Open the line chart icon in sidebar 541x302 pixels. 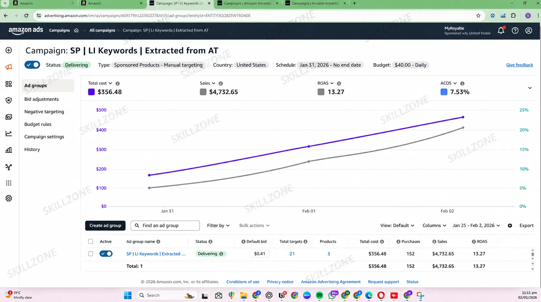[9, 134]
